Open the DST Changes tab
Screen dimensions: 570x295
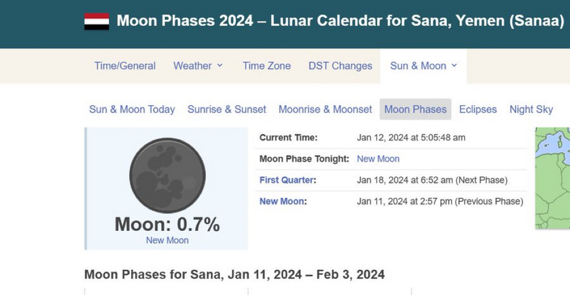point(340,66)
